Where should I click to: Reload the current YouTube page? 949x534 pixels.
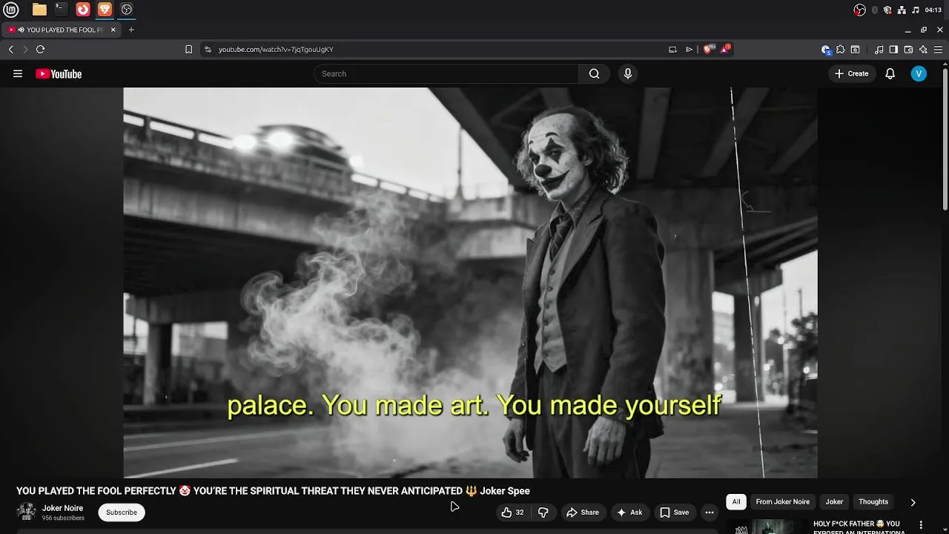(x=40, y=49)
